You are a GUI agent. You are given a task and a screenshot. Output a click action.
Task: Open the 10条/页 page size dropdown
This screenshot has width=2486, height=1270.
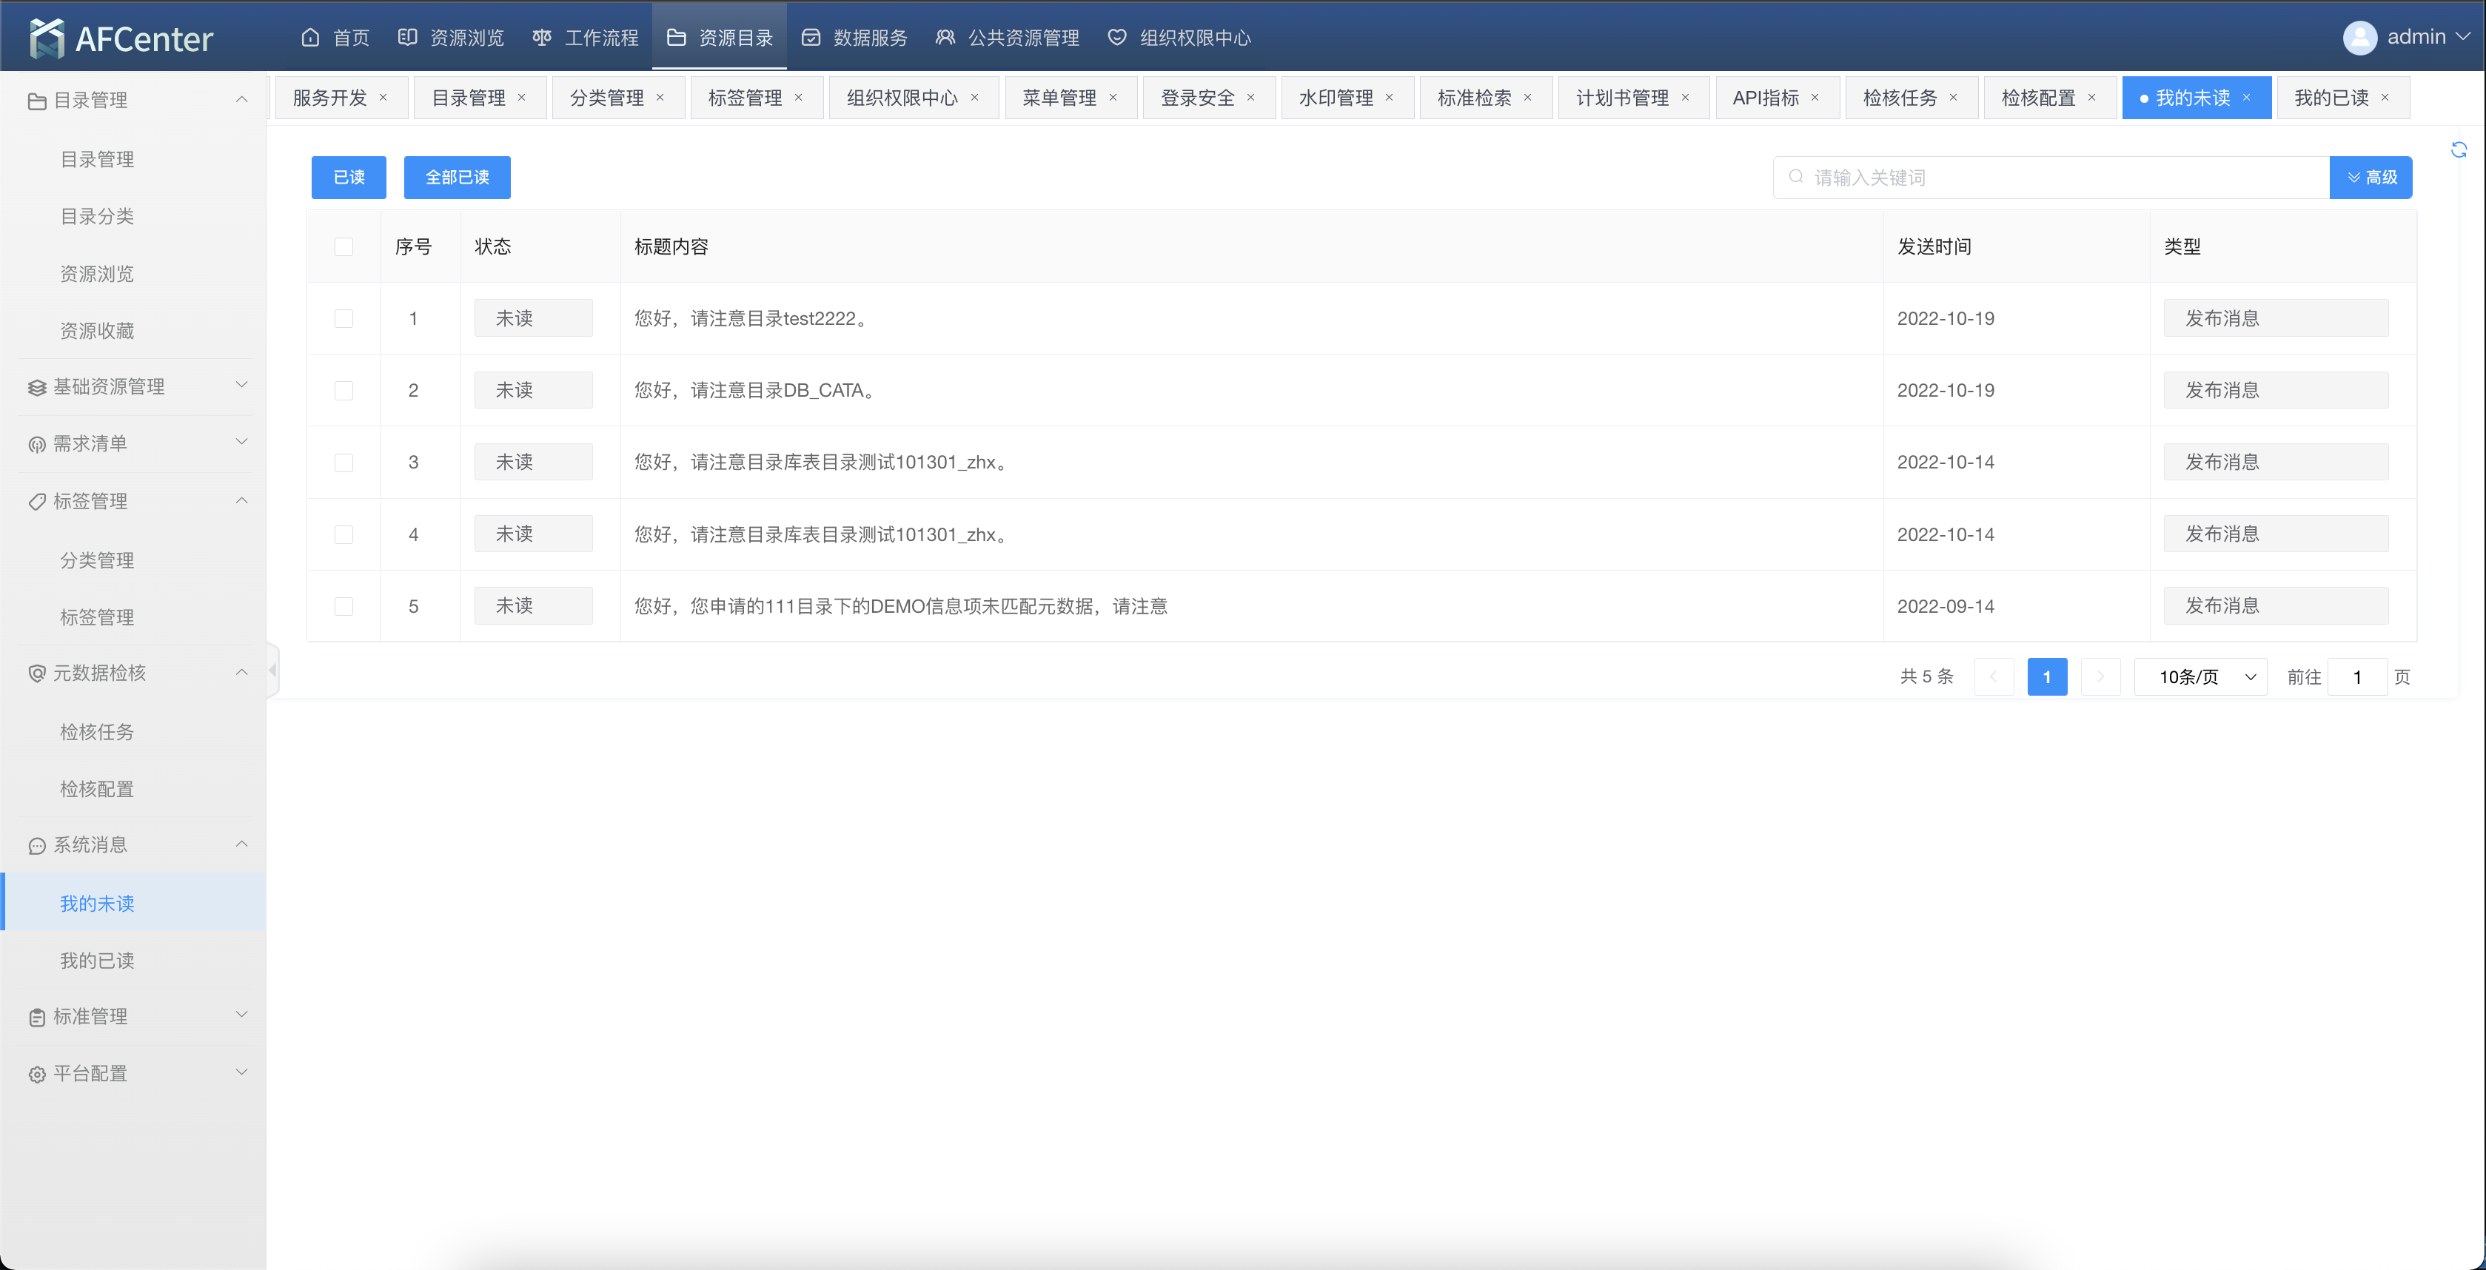pyautogui.click(x=2200, y=676)
